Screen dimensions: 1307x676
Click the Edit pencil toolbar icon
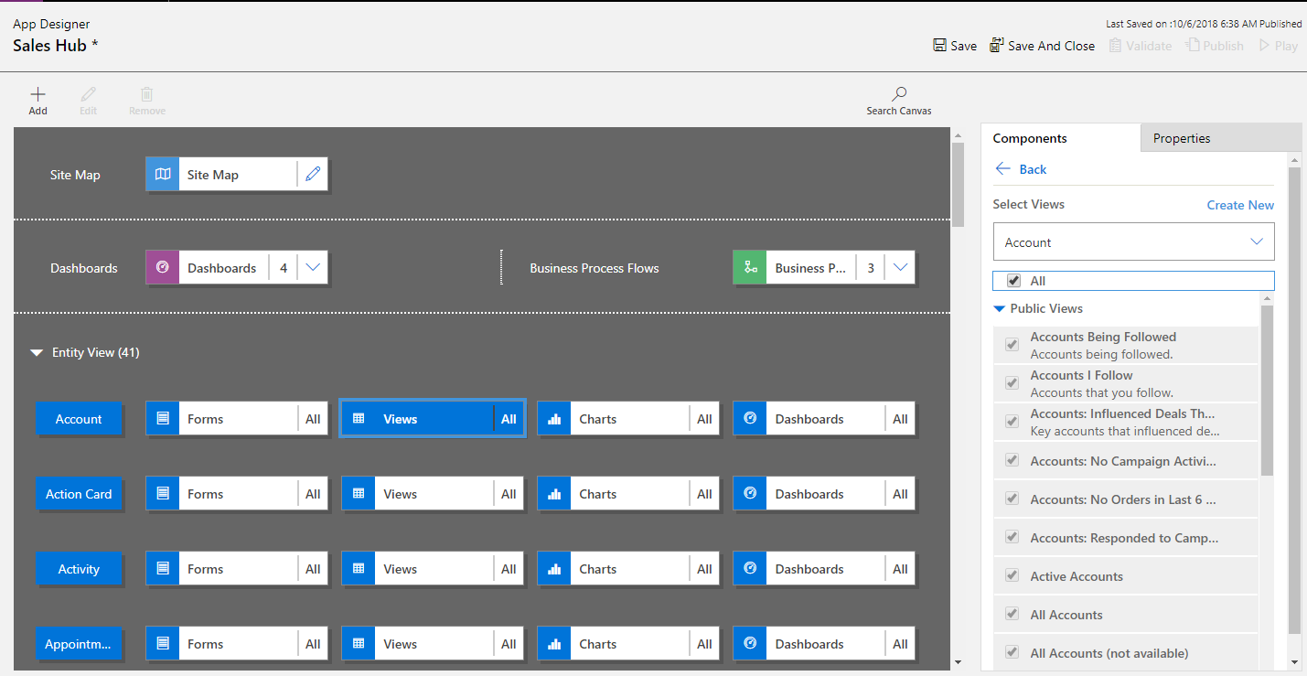tap(88, 94)
